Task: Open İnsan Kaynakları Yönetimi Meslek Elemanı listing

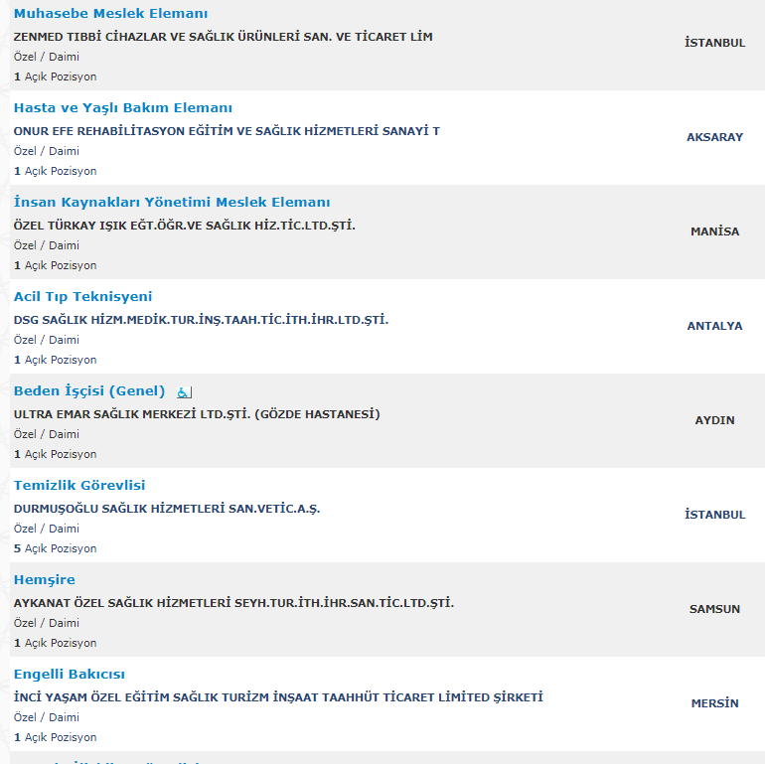Action: (172, 202)
